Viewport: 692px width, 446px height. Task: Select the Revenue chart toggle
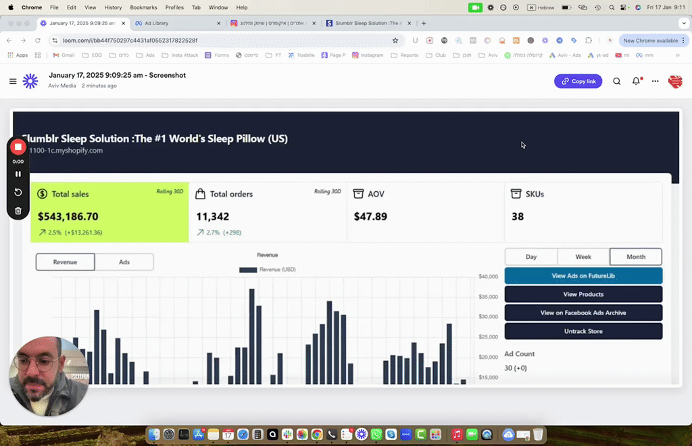(x=65, y=262)
